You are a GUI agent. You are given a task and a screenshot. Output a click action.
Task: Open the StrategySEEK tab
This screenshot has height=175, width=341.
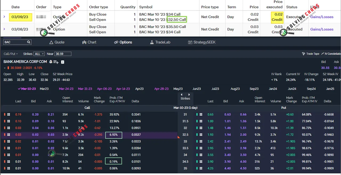(x=202, y=42)
